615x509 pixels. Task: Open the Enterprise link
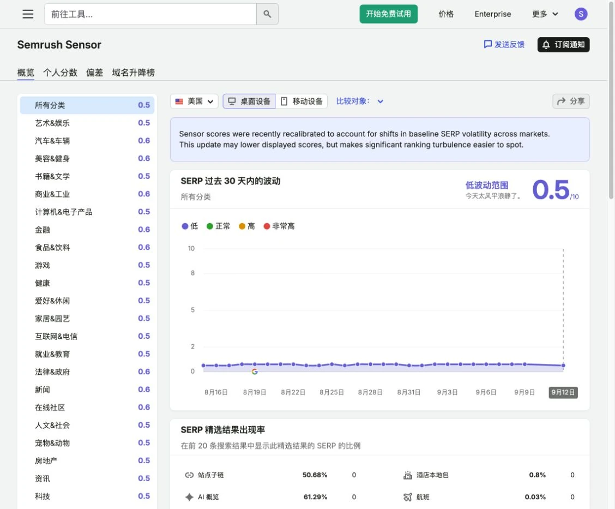click(x=493, y=14)
